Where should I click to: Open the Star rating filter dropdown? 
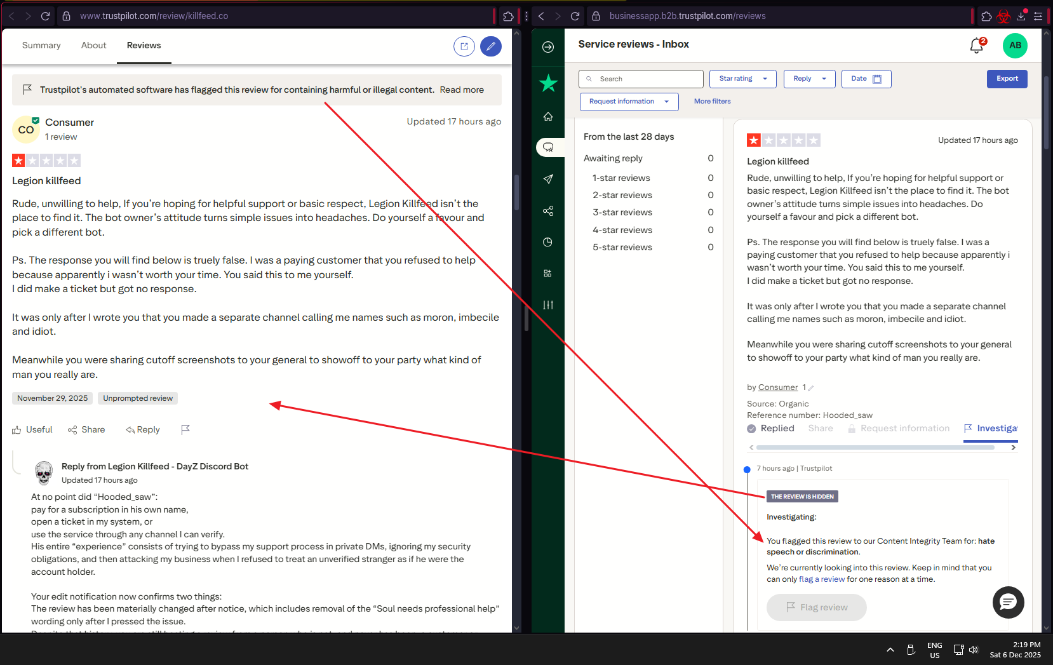742,79
